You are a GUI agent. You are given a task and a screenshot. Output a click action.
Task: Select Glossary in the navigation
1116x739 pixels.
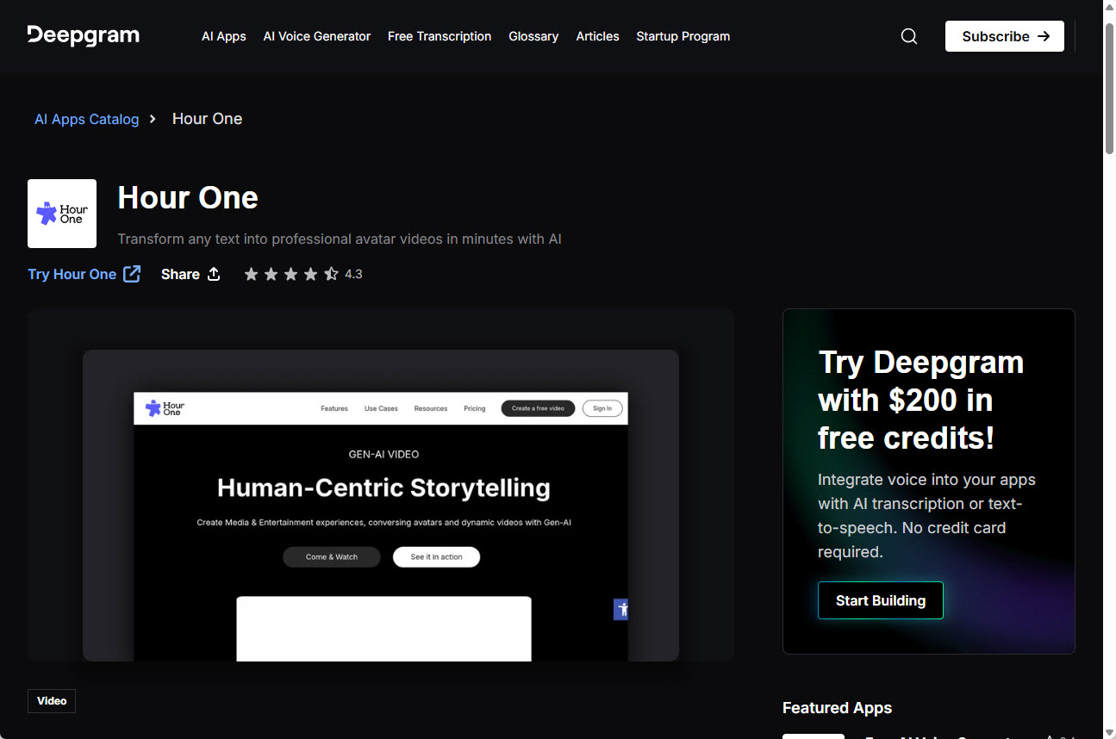click(533, 36)
